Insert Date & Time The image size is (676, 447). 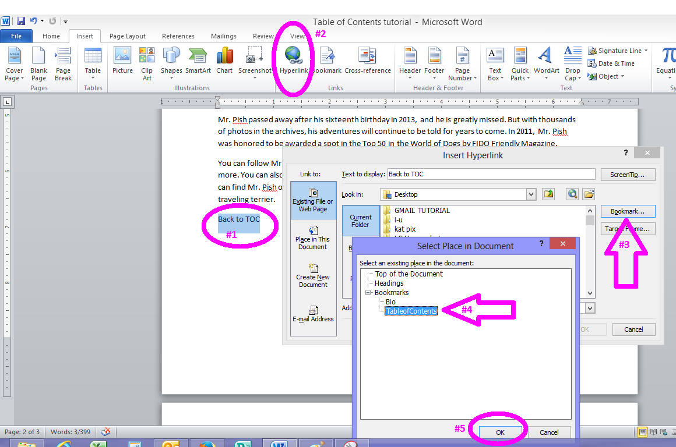click(611, 63)
